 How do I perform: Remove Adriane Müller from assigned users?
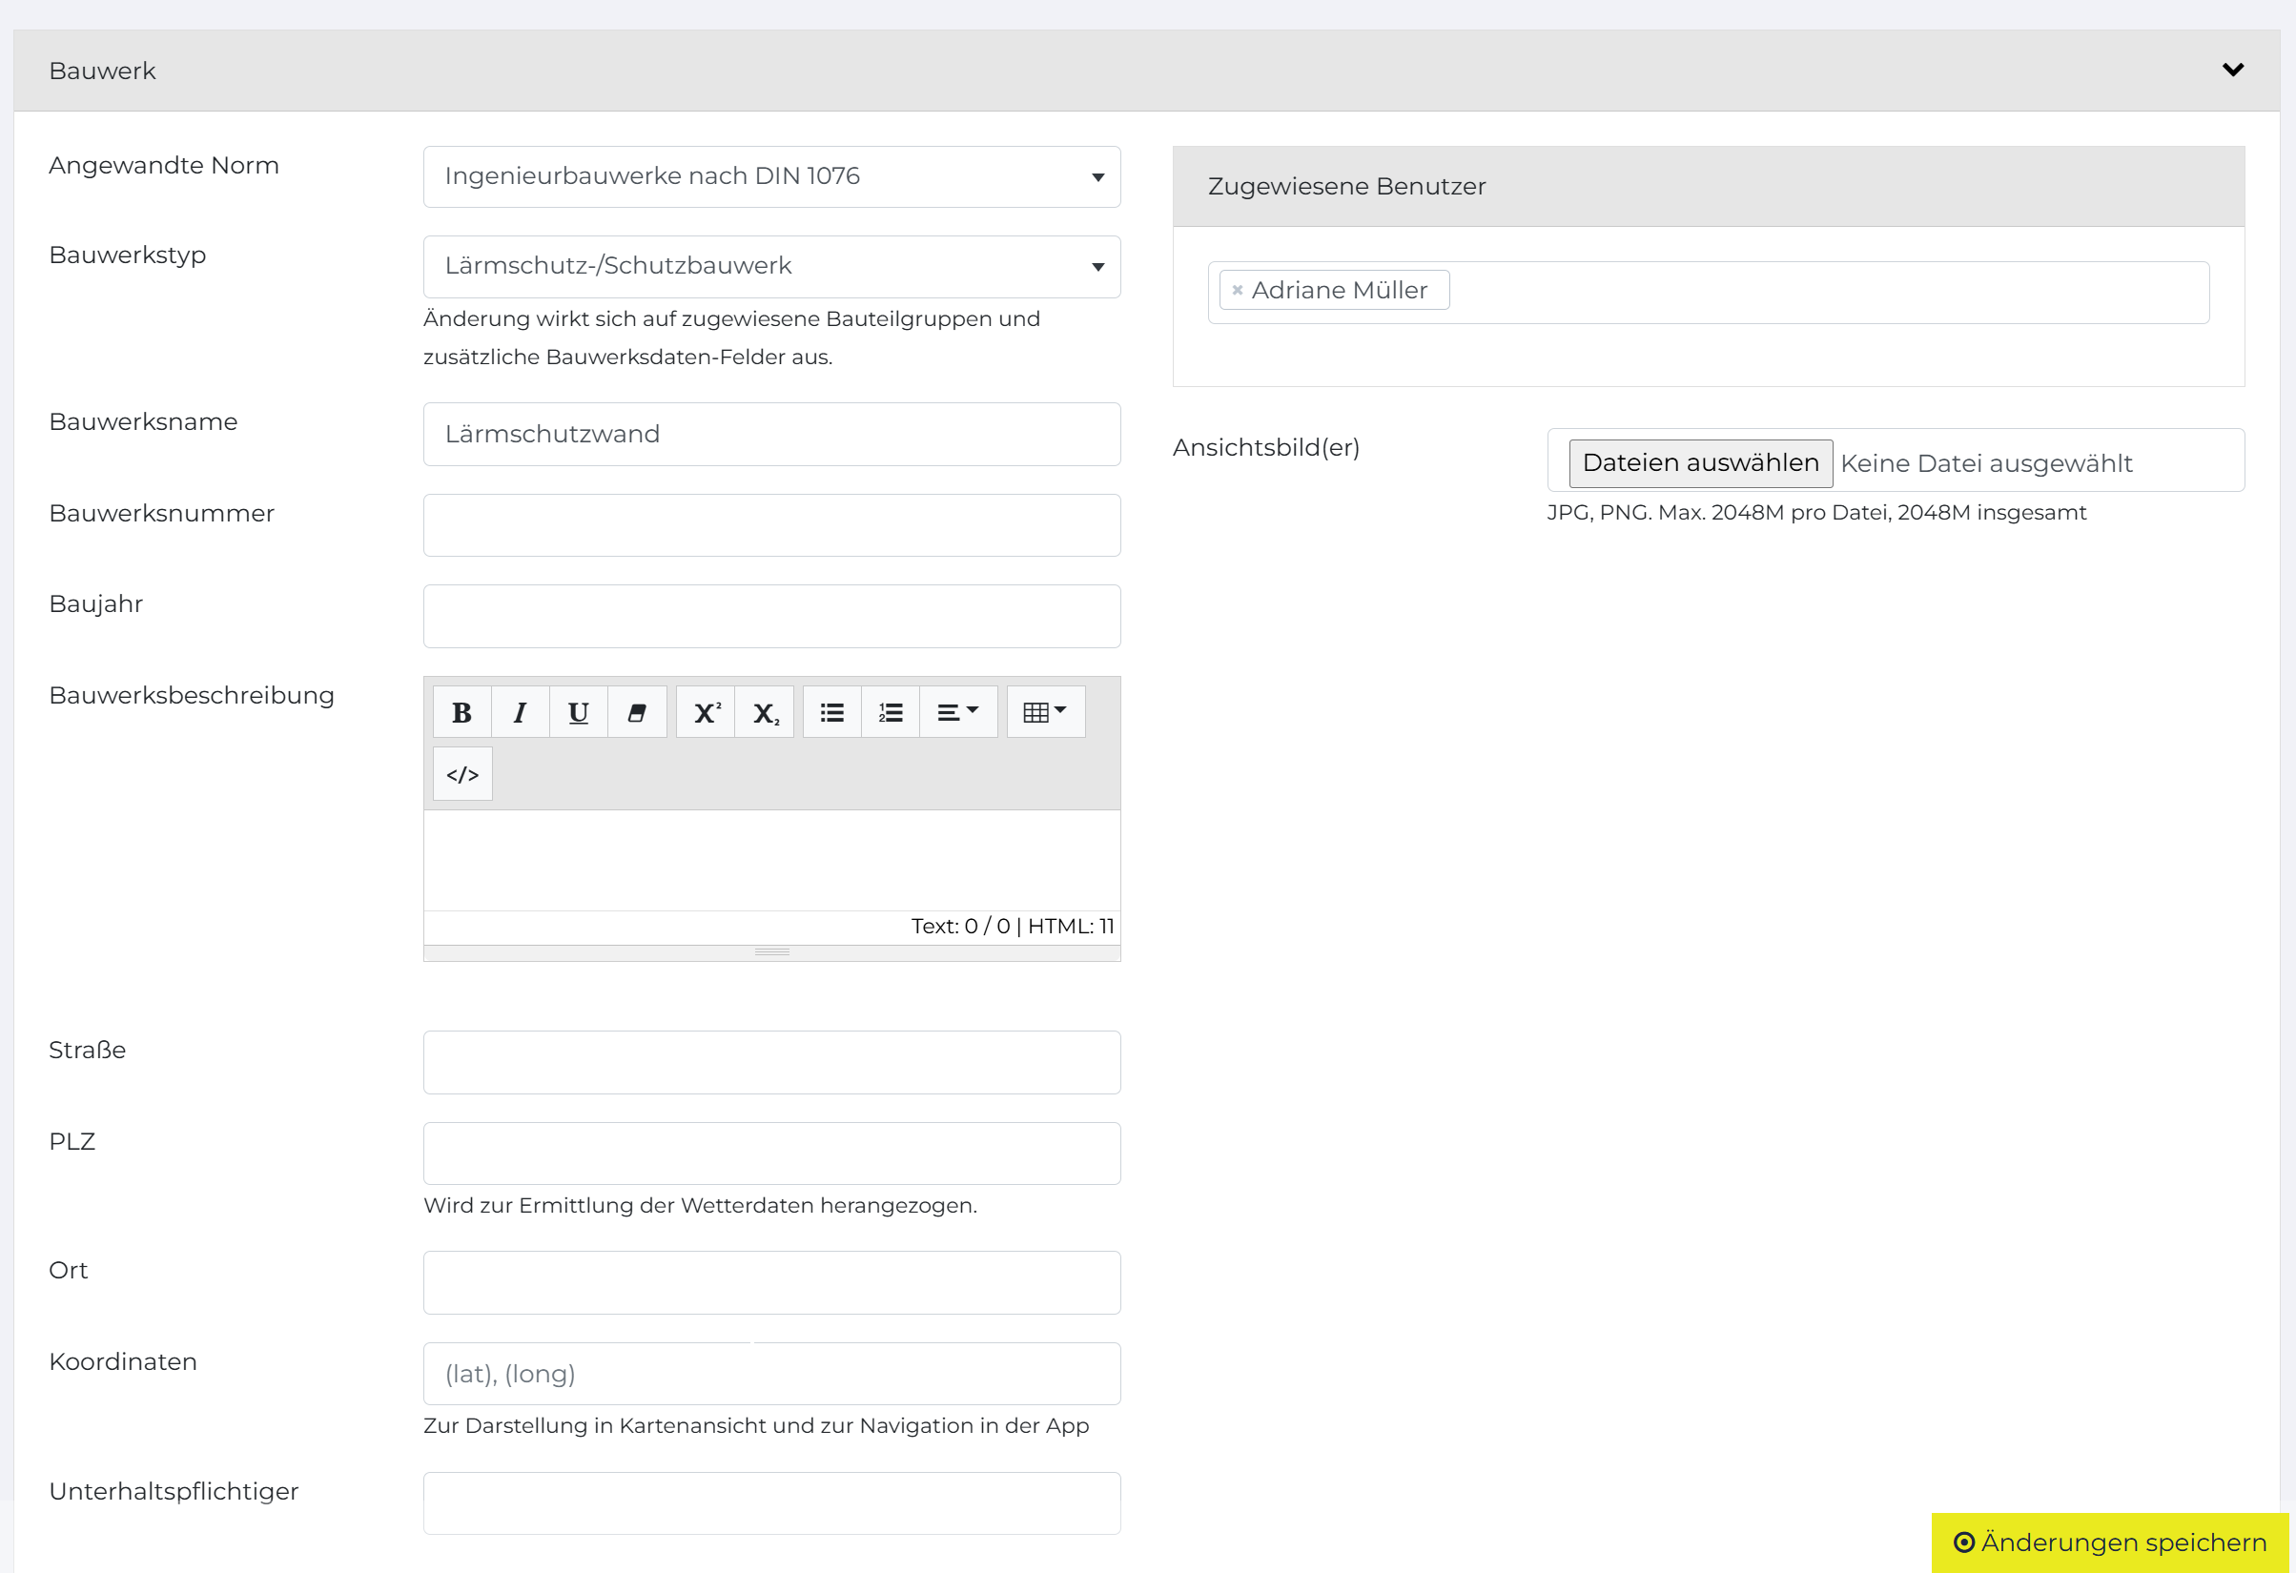[1237, 291]
